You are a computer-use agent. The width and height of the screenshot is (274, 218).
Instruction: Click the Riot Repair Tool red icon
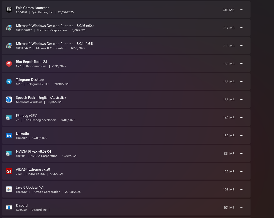coord(9,64)
